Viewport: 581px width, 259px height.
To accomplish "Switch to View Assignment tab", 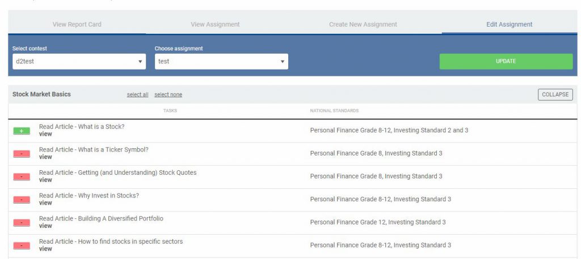I will [215, 24].
